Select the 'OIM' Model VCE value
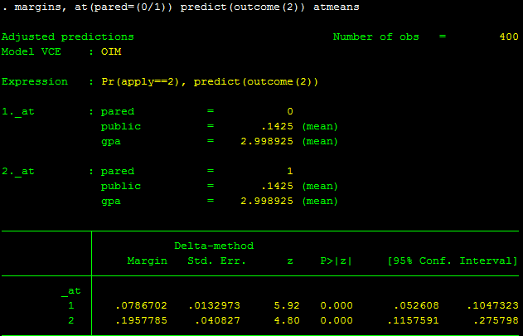 coord(110,51)
